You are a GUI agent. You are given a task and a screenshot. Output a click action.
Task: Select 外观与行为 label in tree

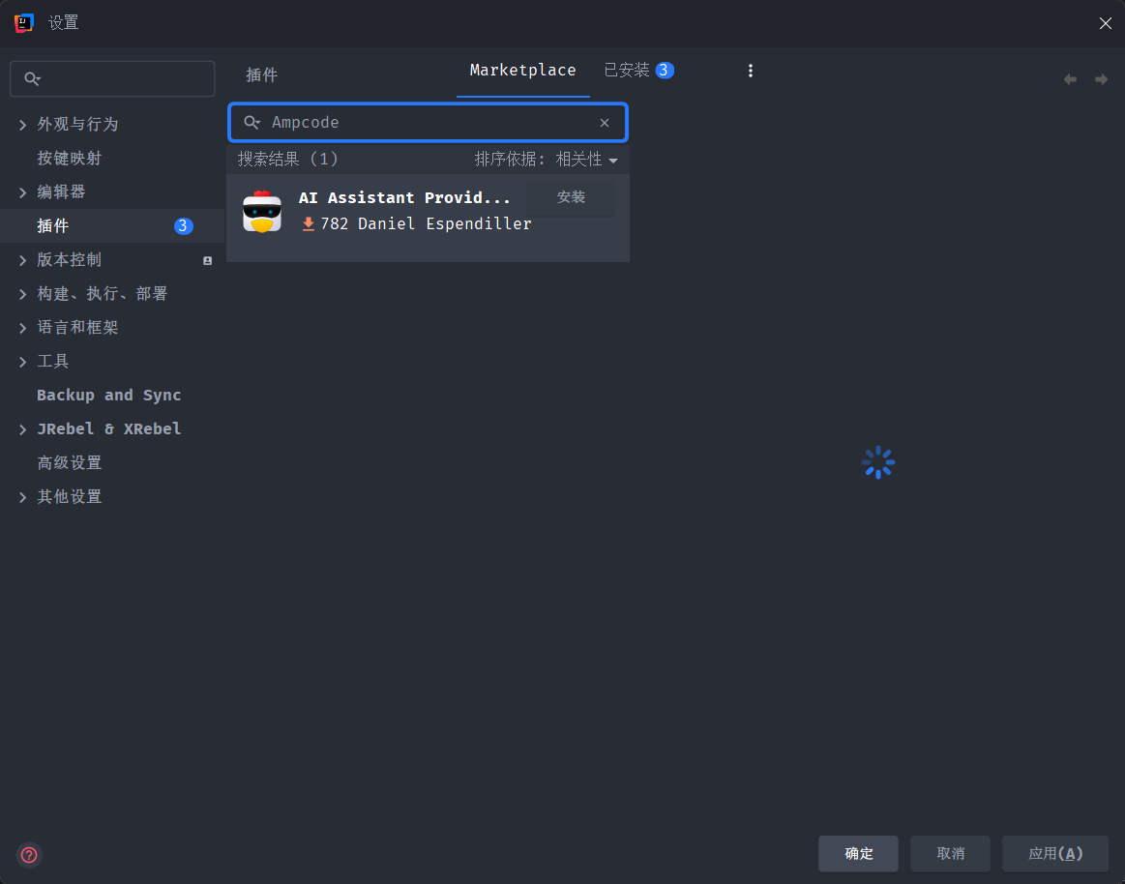click(77, 125)
